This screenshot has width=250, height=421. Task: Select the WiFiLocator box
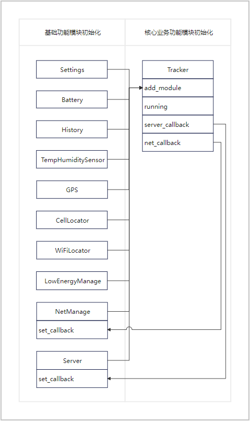(x=72, y=250)
